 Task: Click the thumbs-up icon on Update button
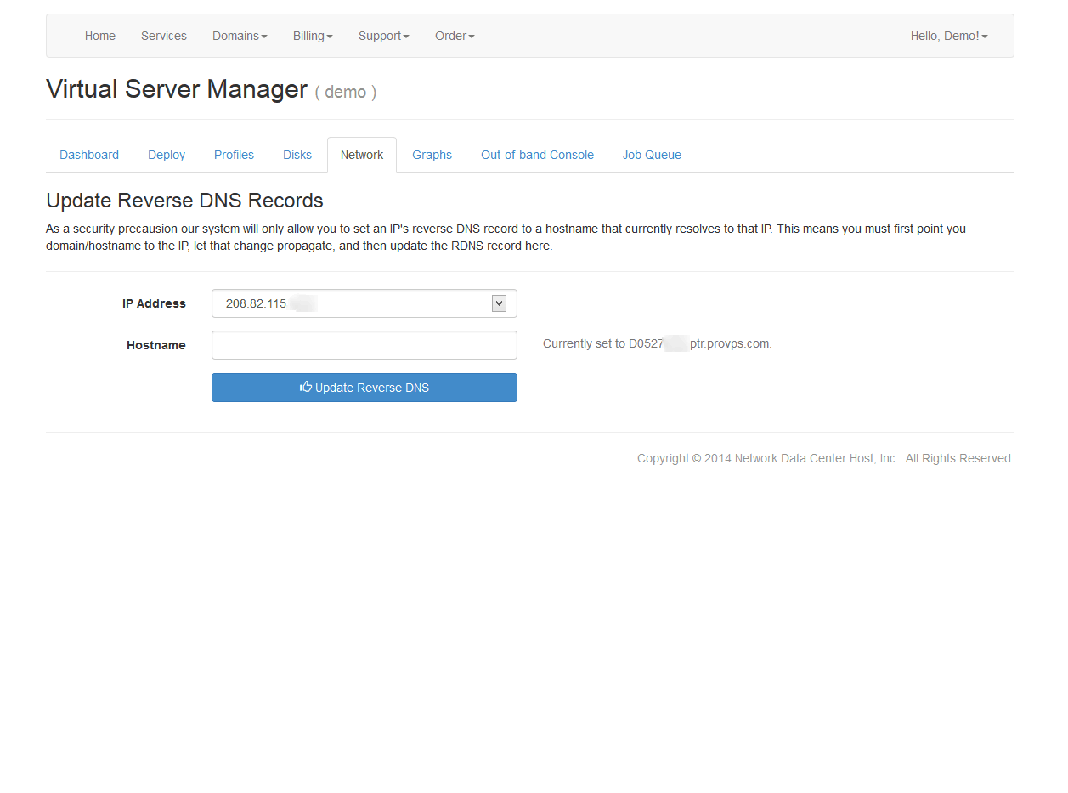[x=306, y=387]
